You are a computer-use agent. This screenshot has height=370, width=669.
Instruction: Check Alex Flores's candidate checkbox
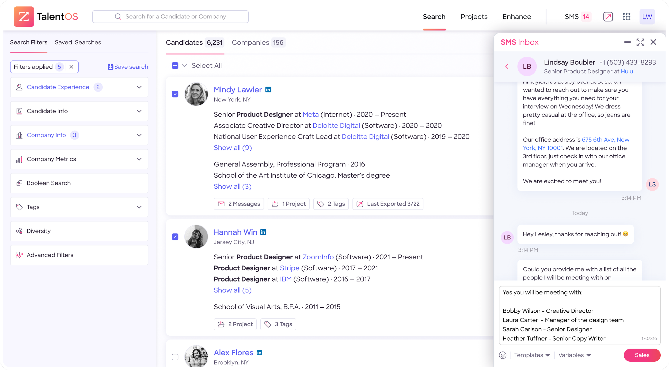(x=175, y=357)
